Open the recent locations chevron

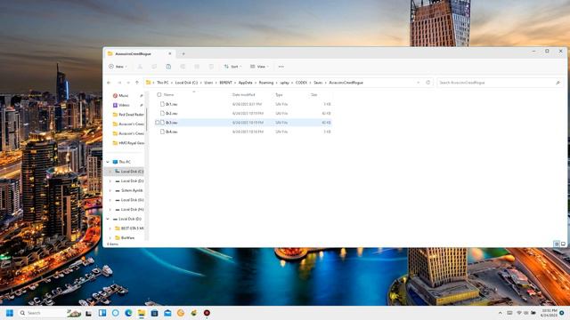(x=128, y=83)
